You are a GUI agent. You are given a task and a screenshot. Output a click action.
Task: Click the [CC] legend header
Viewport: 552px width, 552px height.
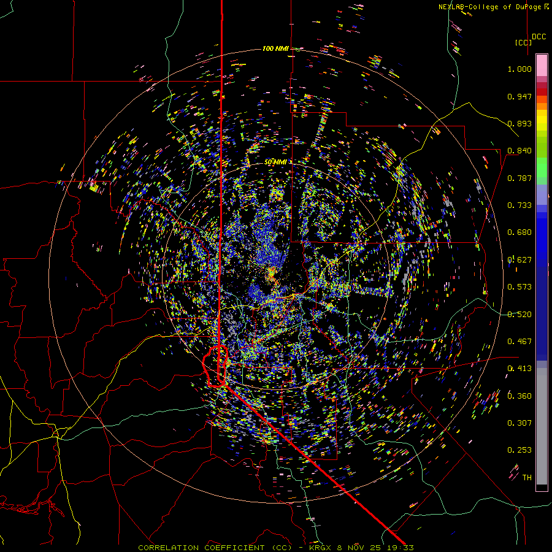(523, 42)
